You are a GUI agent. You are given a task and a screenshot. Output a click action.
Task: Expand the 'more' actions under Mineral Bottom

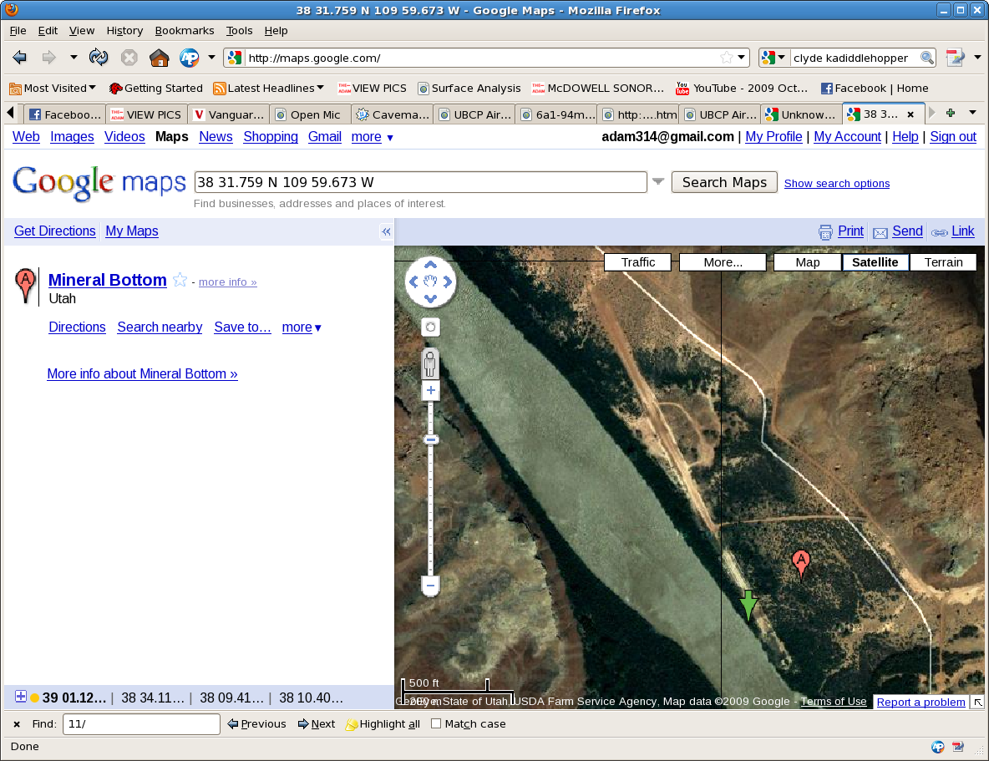[x=302, y=327]
